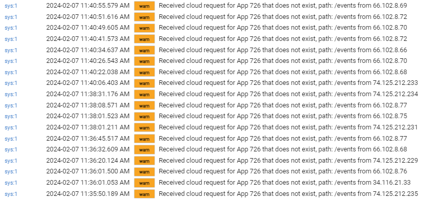The image size is (426, 200).
Task: Click warn badge on 11:36:32.609 AM entry
Action: coord(144,149)
